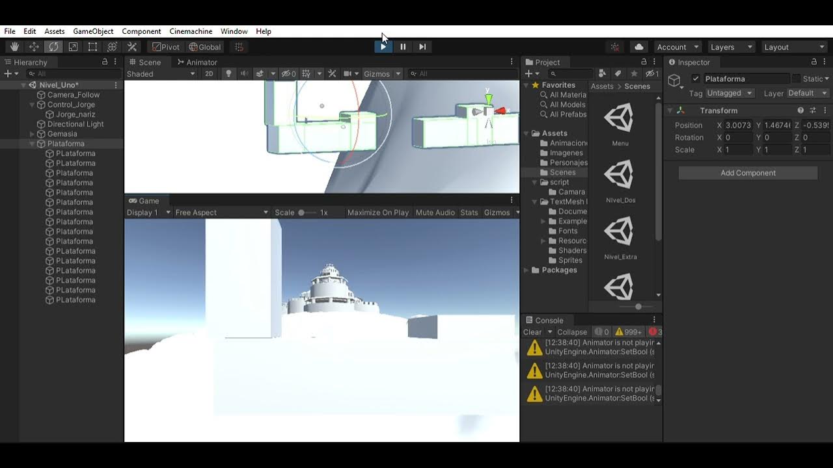Image resolution: width=833 pixels, height=468 pixels.
Task: Open cloud services icon
Action: pyautogui.click(x=639, y=47)
